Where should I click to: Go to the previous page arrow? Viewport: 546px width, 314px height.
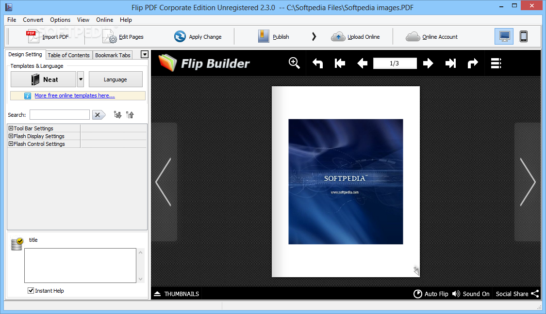[x=362, y=63]
